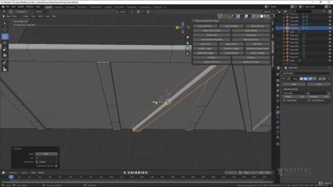The image size is (333, 187).
Task: Open the File menu
Action: coord(8,7)
